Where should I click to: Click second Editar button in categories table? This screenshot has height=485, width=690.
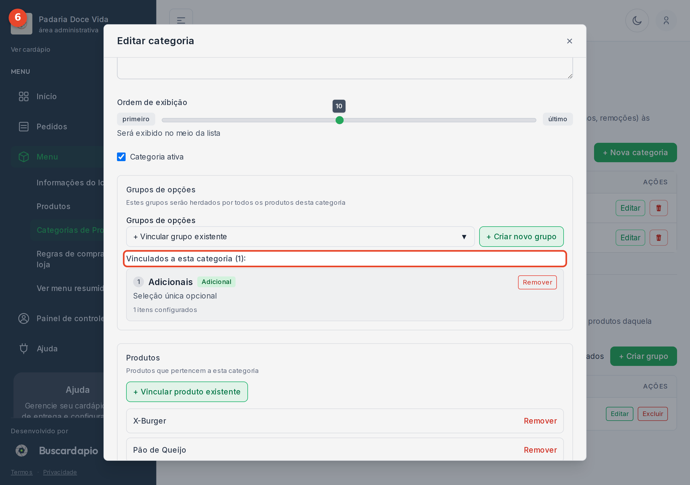[x=630, y=238]
